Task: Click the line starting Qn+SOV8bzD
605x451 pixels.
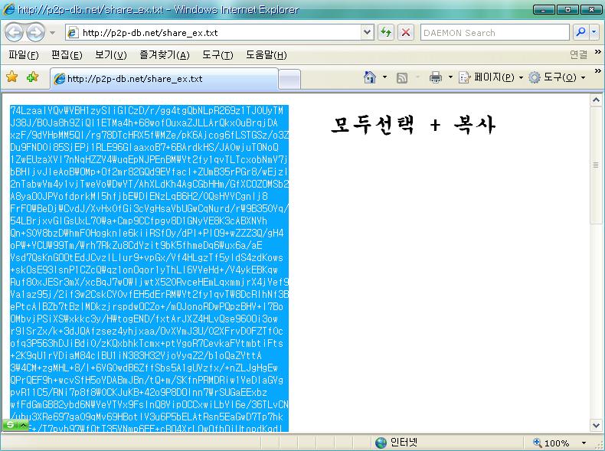Action: 147,233
